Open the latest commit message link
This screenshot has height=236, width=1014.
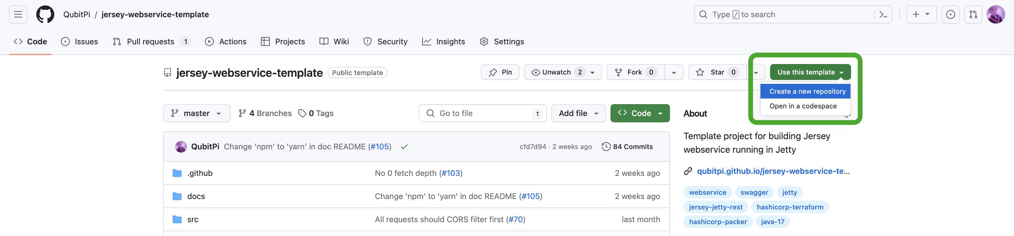click(295, 147)
